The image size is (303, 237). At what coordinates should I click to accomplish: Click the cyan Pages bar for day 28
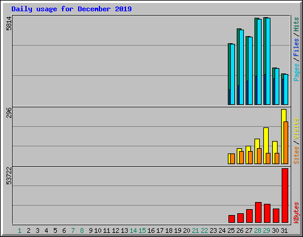tap(259, 62)
